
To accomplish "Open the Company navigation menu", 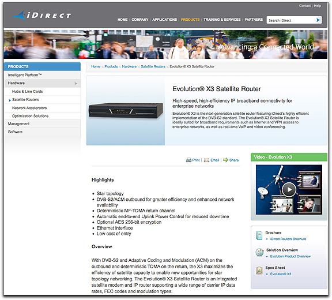I will [140, 20].
